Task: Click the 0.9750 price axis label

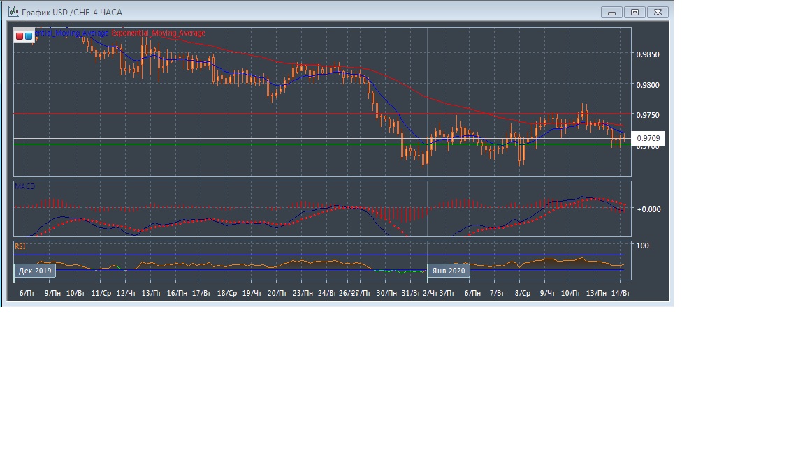Action: pyautogui.click(x=647, y=115)
